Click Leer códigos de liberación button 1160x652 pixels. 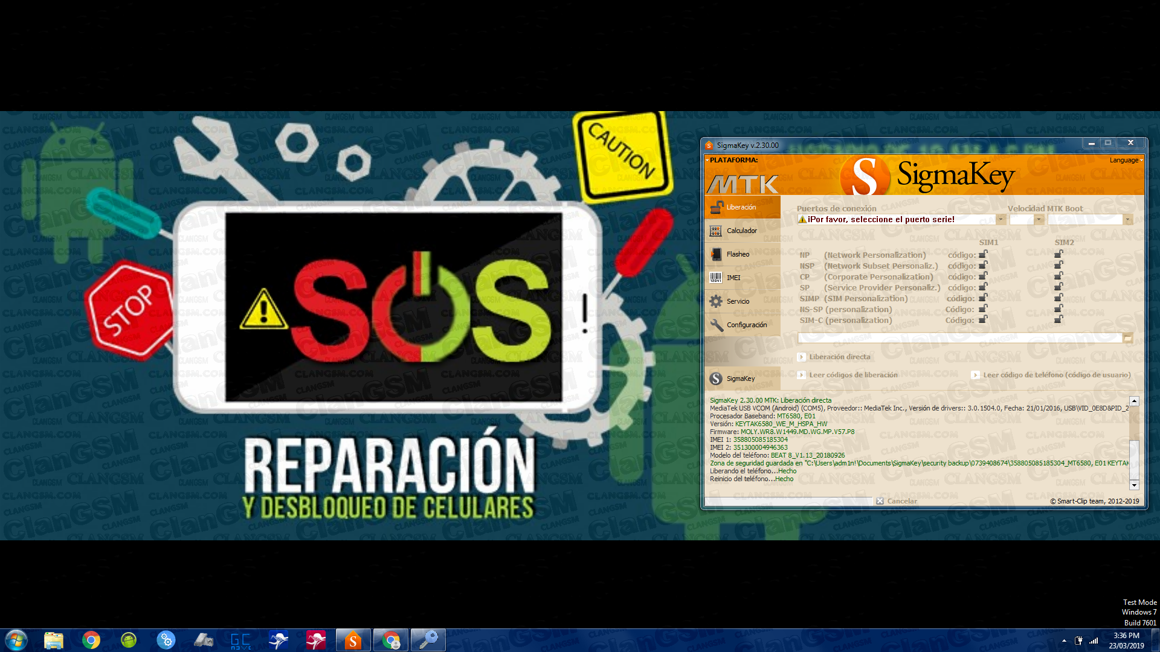848,375
